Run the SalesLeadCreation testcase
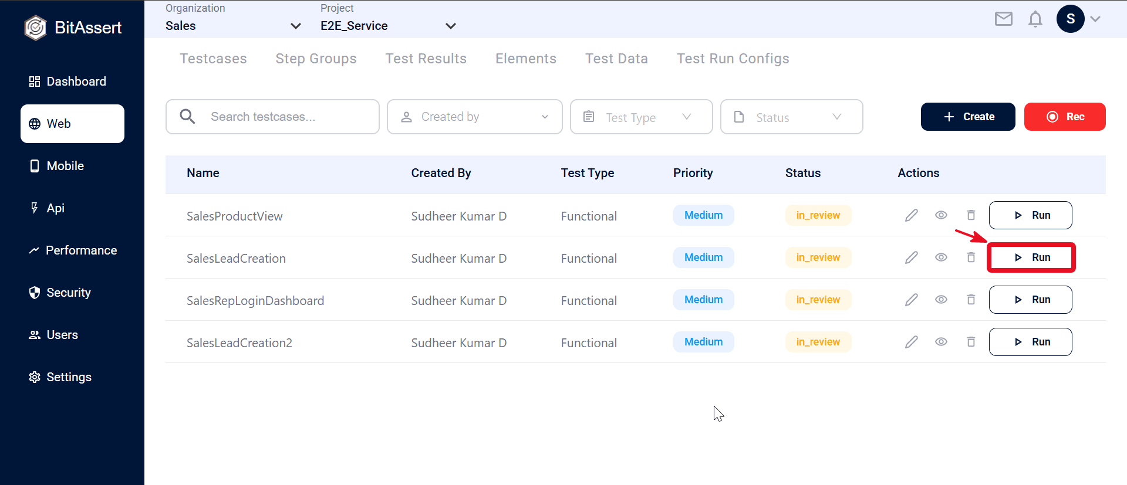Image resolution: width=1127 pixels, height=485 pixels. click(x=1031, y=257)
